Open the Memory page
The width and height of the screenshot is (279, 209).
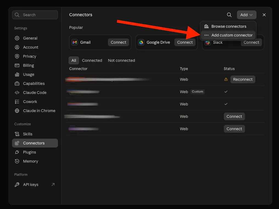click(x=35, y=161)
